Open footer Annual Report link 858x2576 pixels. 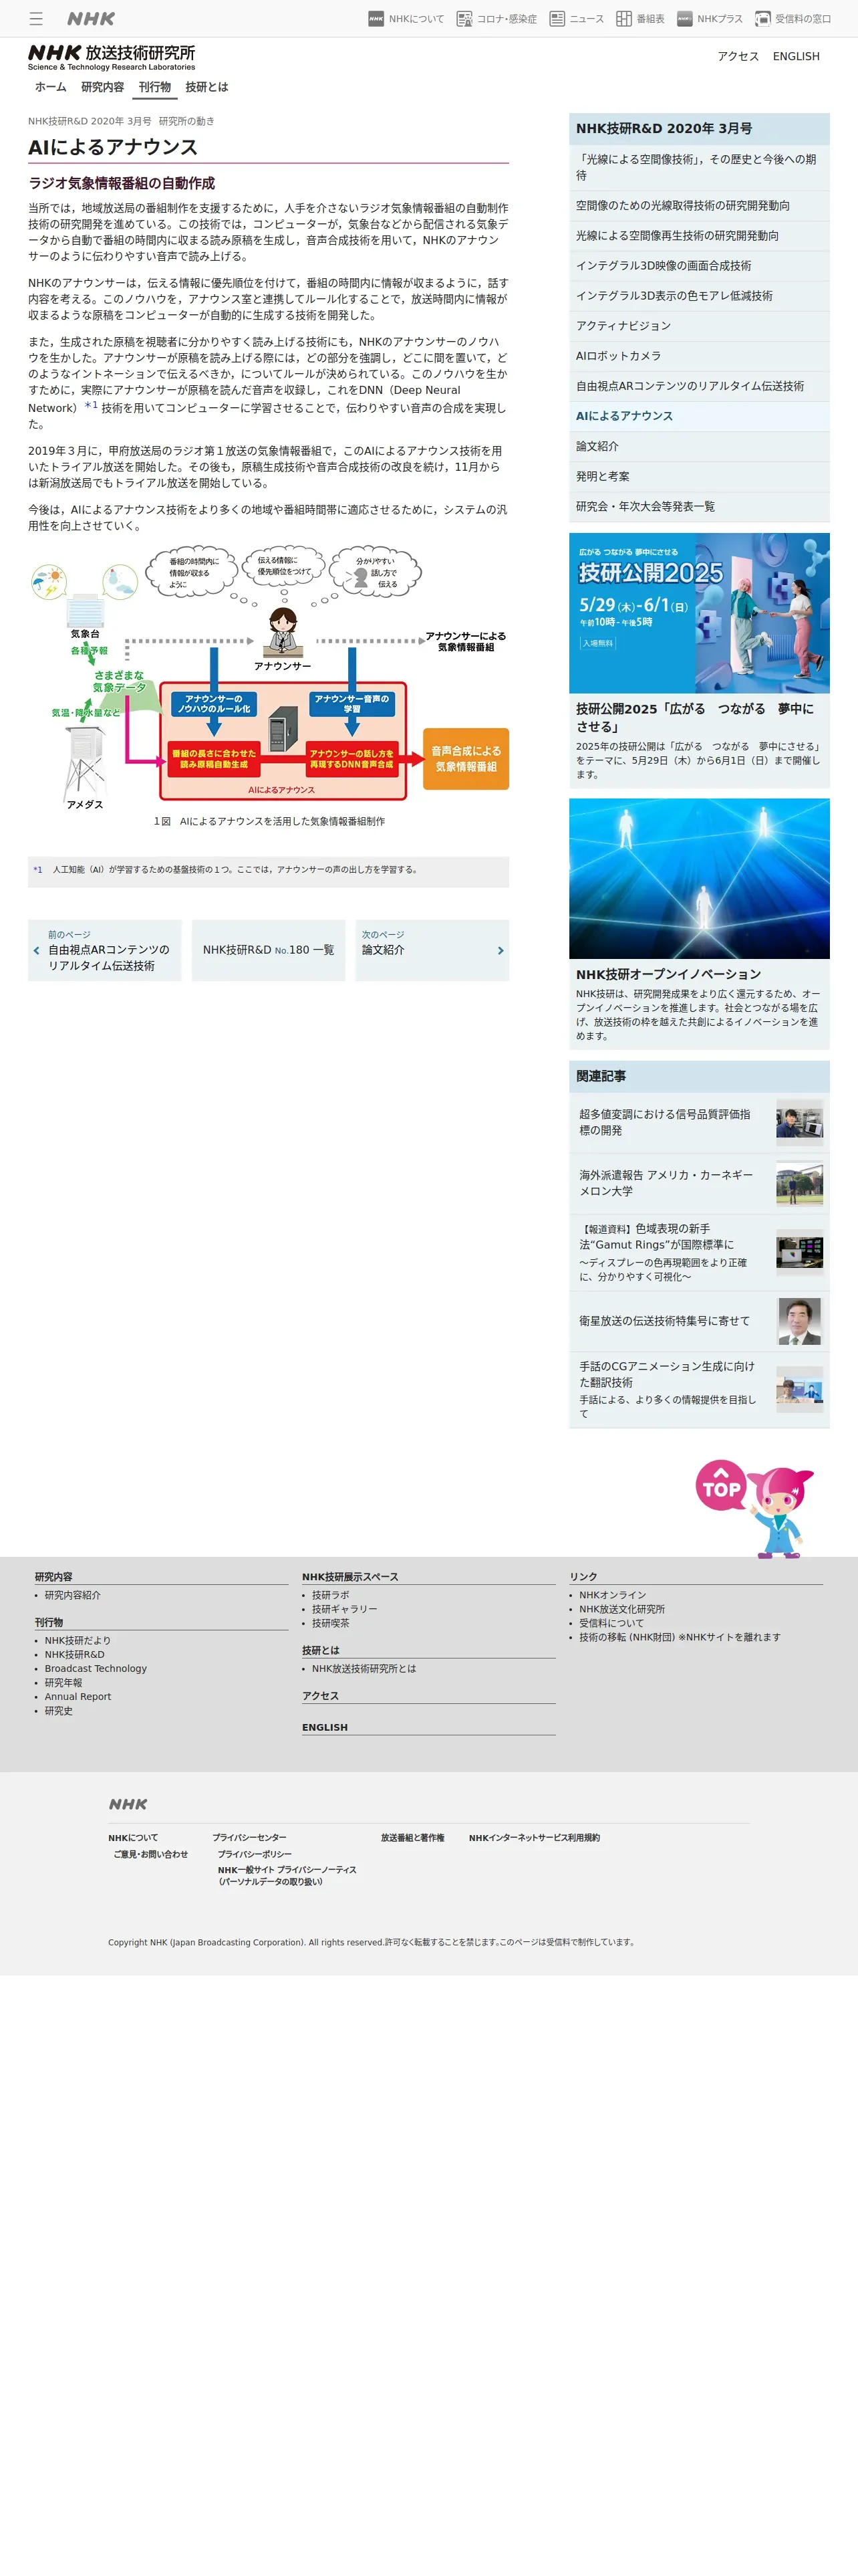click(x=78, y=1696)
